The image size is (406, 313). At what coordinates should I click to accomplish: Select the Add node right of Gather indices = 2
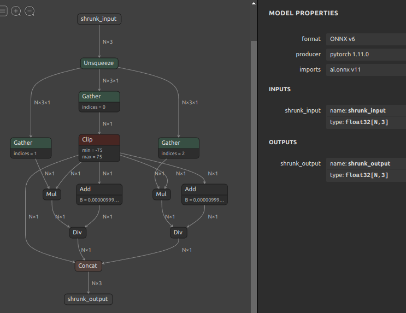204,194
